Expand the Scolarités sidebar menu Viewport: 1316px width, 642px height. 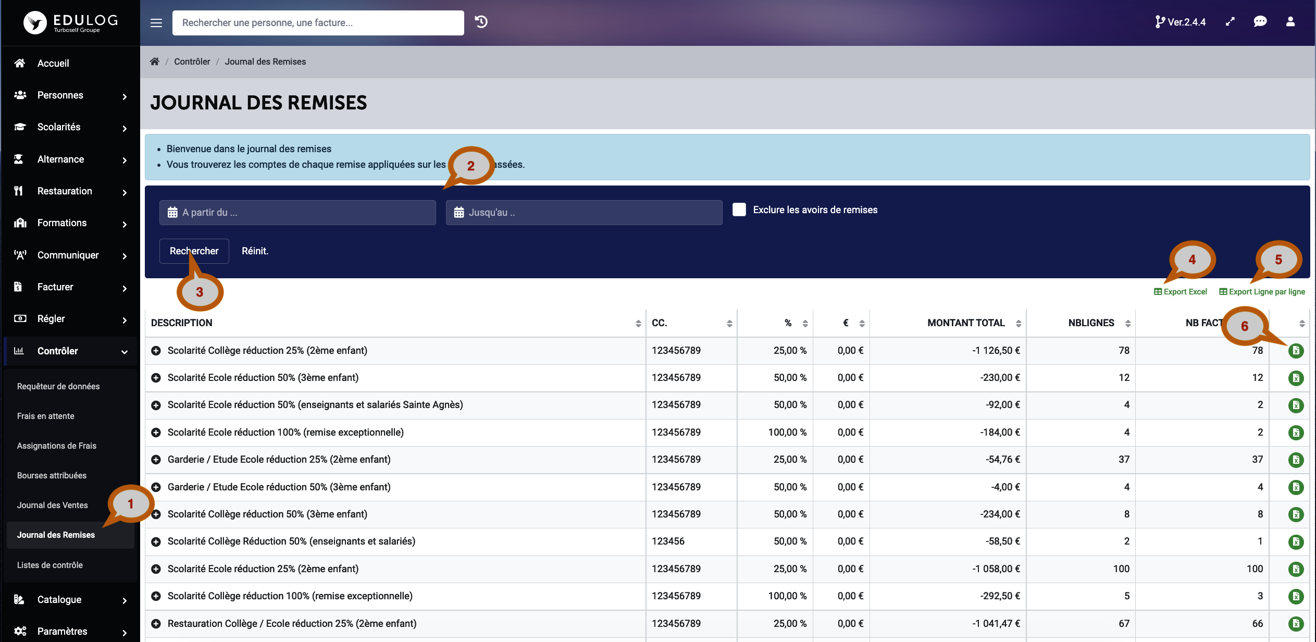(x=70, y=127)
